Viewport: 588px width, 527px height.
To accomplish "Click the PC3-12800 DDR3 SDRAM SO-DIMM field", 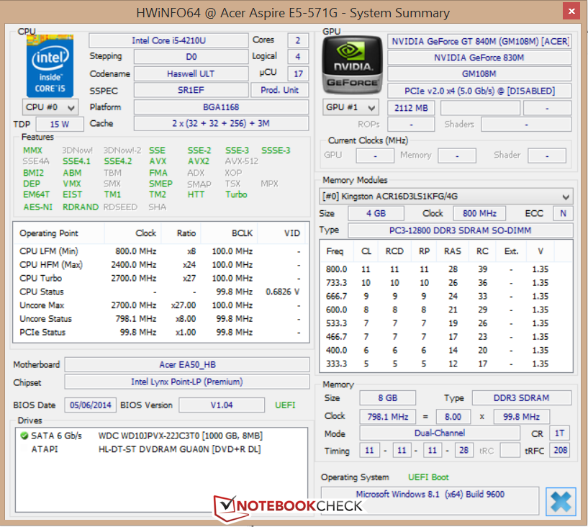I will click(461, 230).
